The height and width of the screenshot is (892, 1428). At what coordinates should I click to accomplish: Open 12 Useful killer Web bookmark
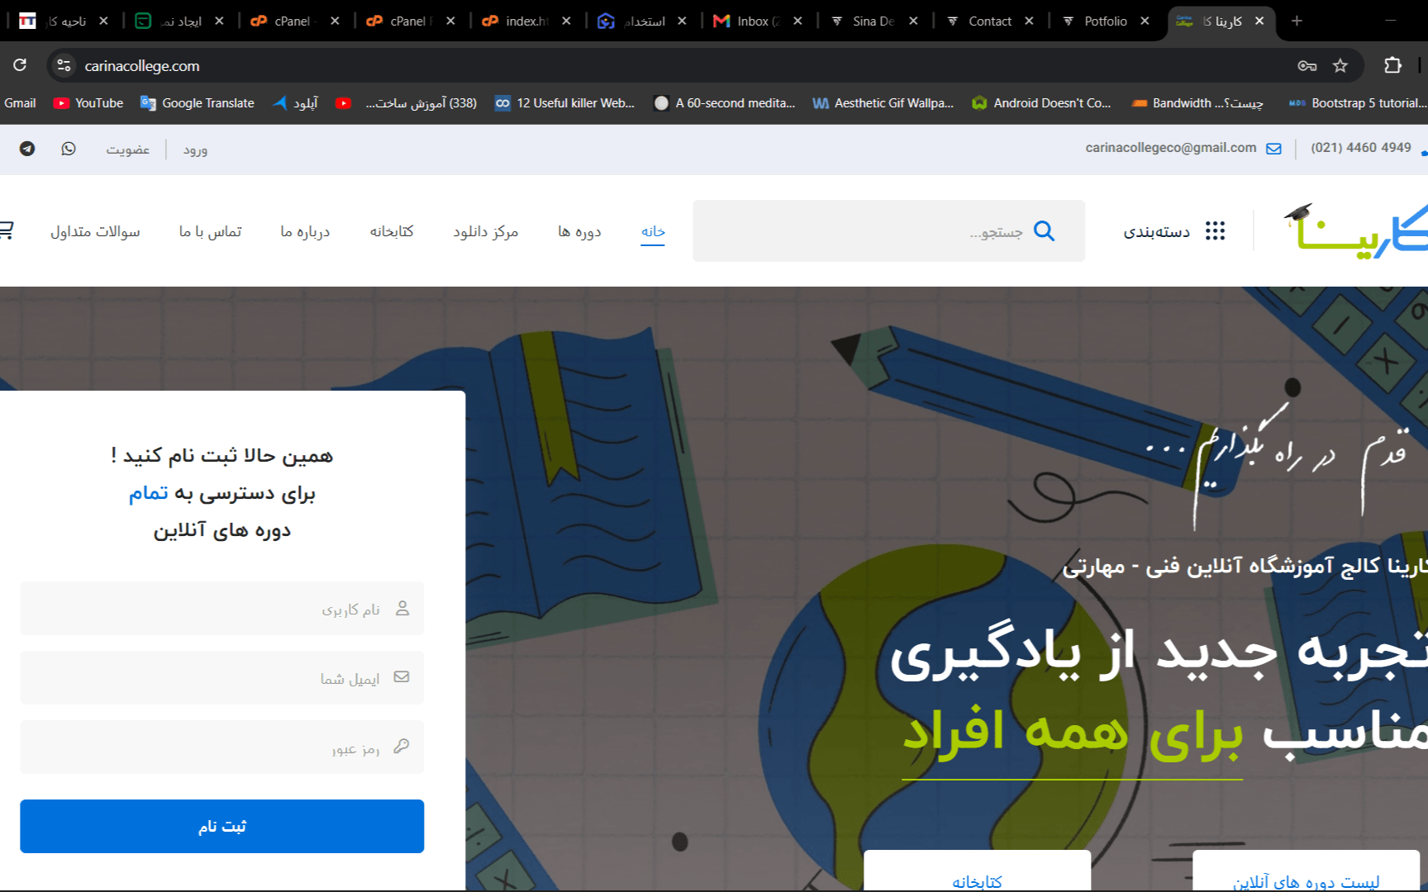point(565,103)
